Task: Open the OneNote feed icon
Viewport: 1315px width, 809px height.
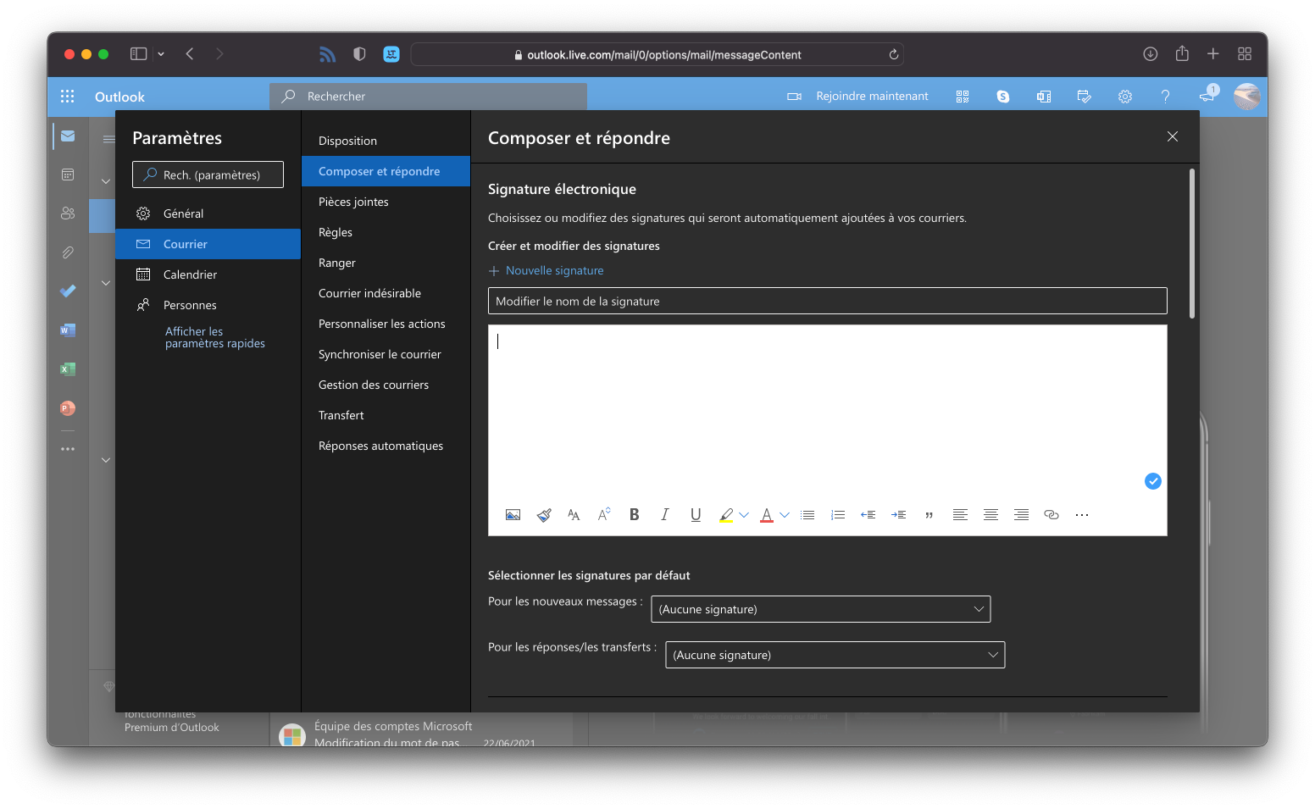Action: click(x=1044, y=97)
